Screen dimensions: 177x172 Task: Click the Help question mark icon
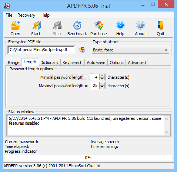click(120, 26)
